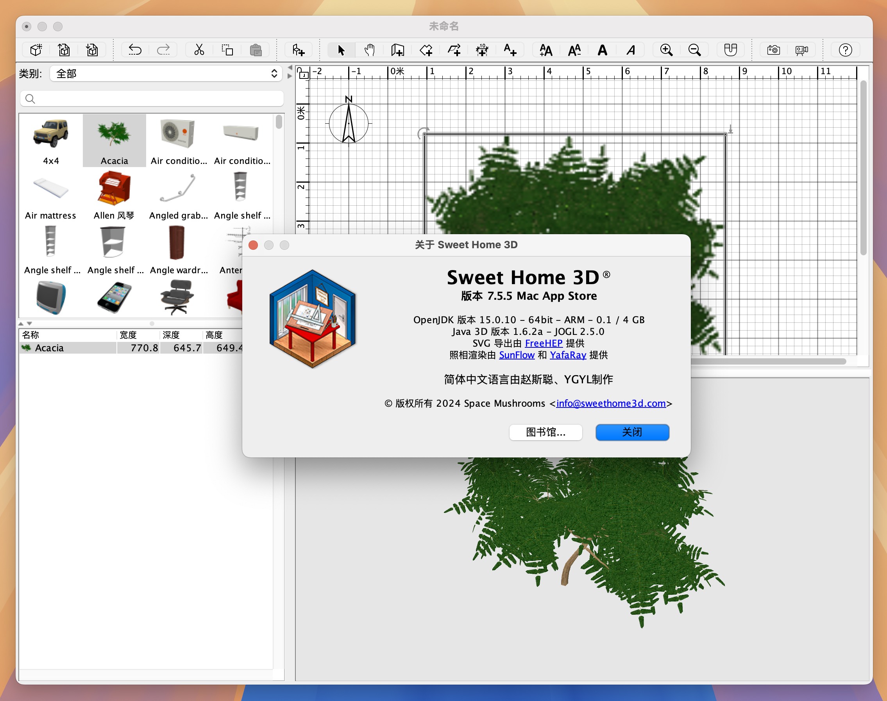This screenshot has width=887, height=701.
Task: Click the Add furniture to home icon
Action: 299,50
